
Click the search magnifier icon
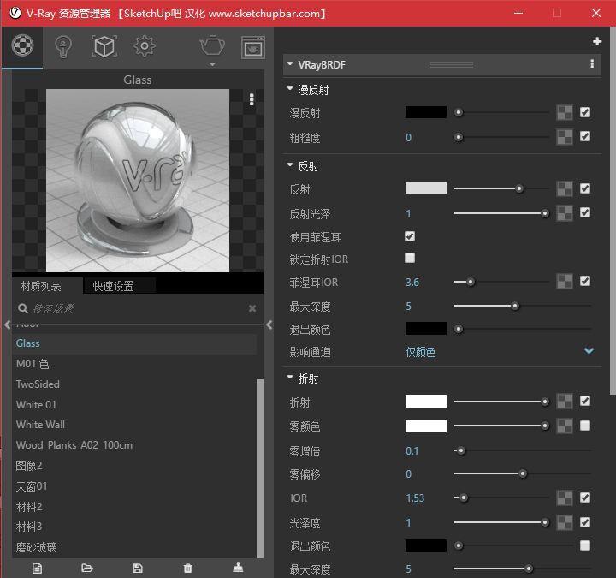[23, 308]
